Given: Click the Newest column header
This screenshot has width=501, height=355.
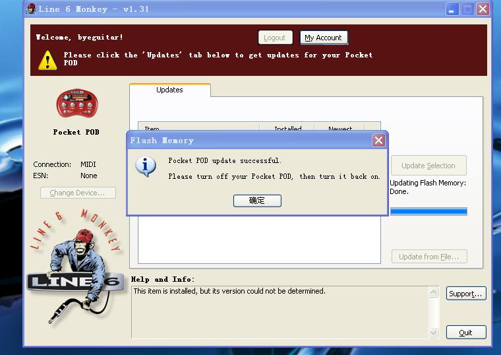Looking at the screenshot, I should tap(339, 127).
